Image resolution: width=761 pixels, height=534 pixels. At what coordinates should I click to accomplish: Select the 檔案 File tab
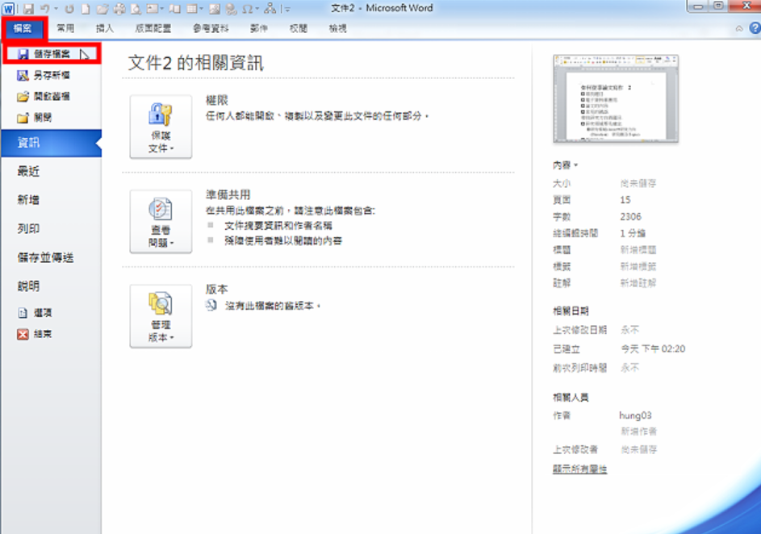[x=23, y=28]
